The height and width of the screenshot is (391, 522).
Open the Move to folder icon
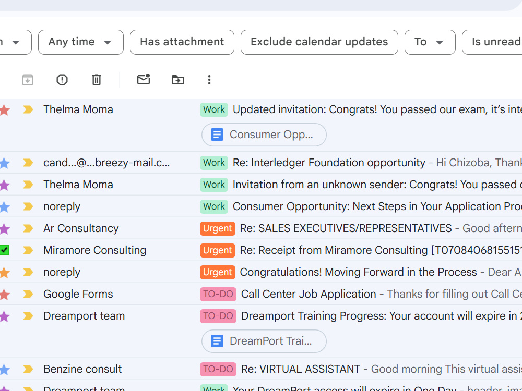178,80
